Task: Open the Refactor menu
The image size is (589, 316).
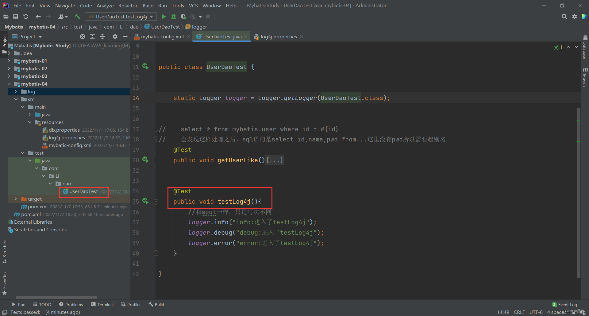Action: click(128, 6)
